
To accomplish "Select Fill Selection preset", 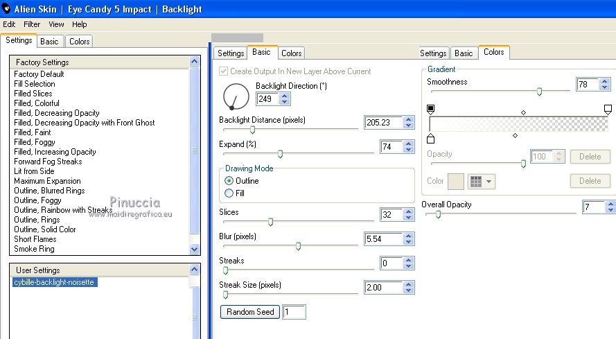I will pyautogui.click(x=35, y=84).
